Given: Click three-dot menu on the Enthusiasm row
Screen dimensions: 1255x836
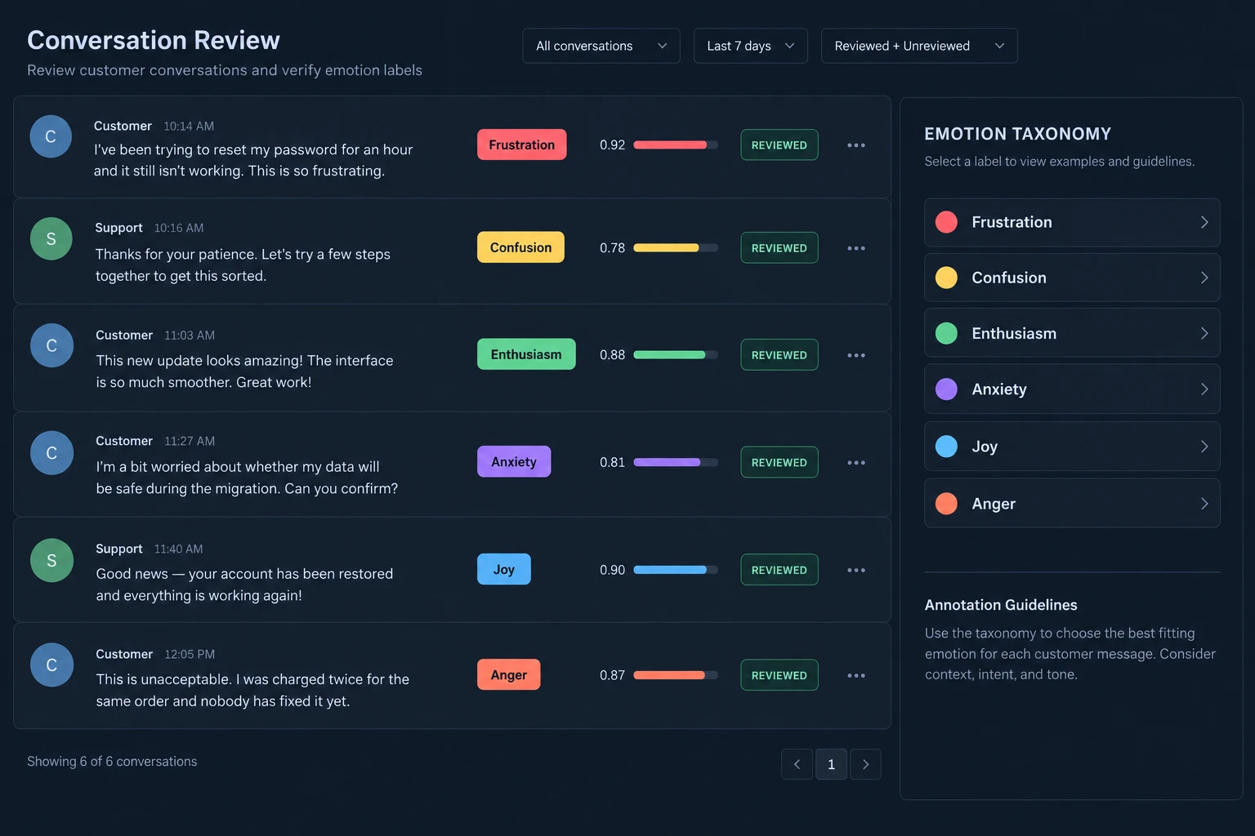Looking at the screenshot, I should click(x=856, y=355).
